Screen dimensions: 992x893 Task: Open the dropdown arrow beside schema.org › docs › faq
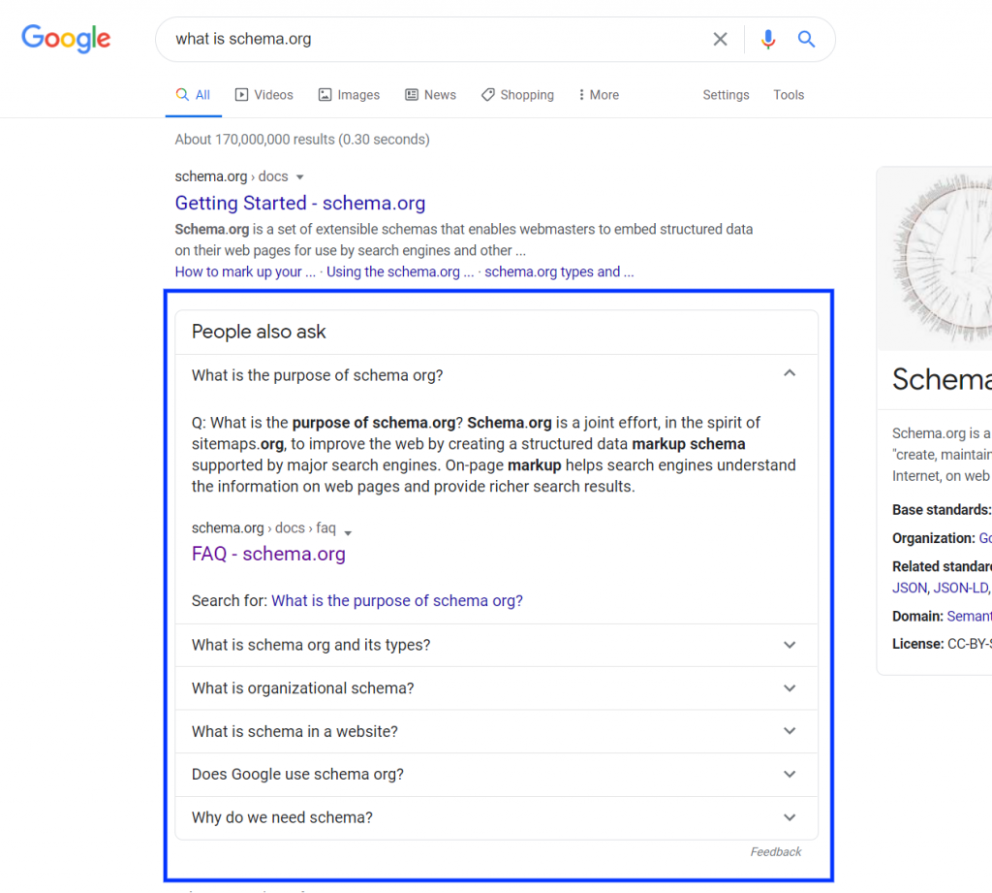[348, 532]
